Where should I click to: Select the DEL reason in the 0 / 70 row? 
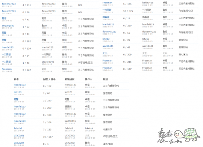tap(80, 12)
